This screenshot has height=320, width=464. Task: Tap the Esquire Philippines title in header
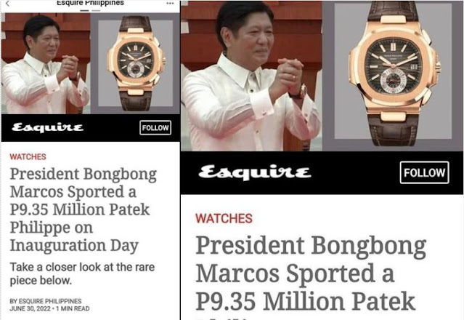(x=90, y=3)
